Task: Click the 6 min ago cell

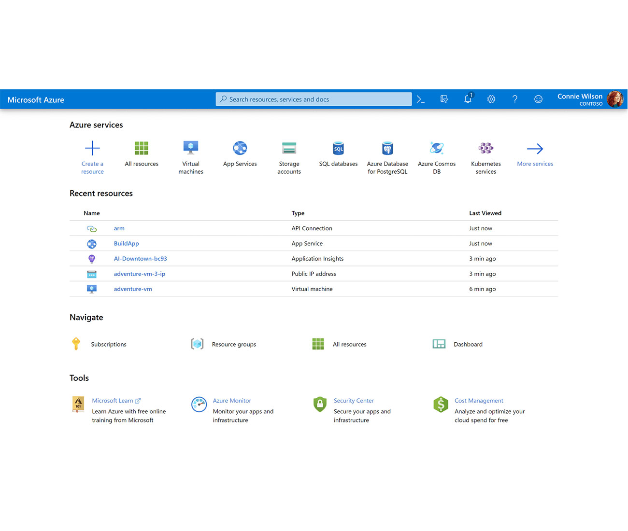Action: tap(482, 289)
